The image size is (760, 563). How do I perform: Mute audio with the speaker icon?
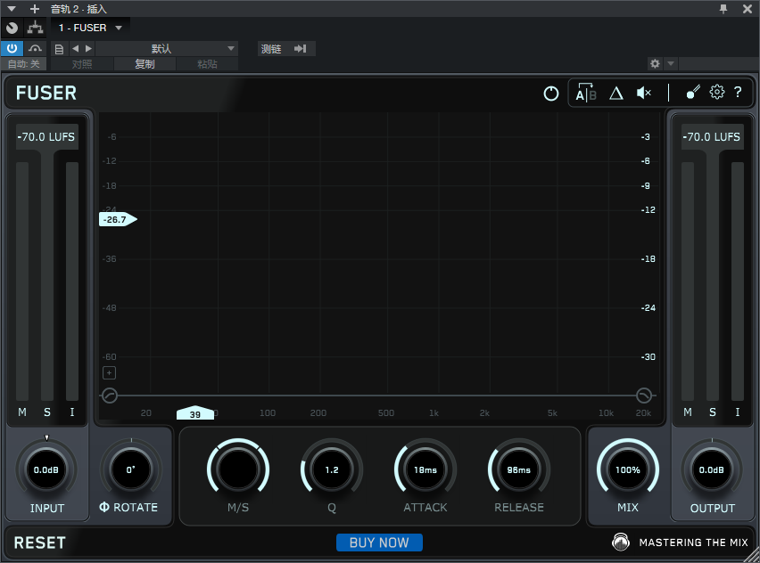click(644, 93)
